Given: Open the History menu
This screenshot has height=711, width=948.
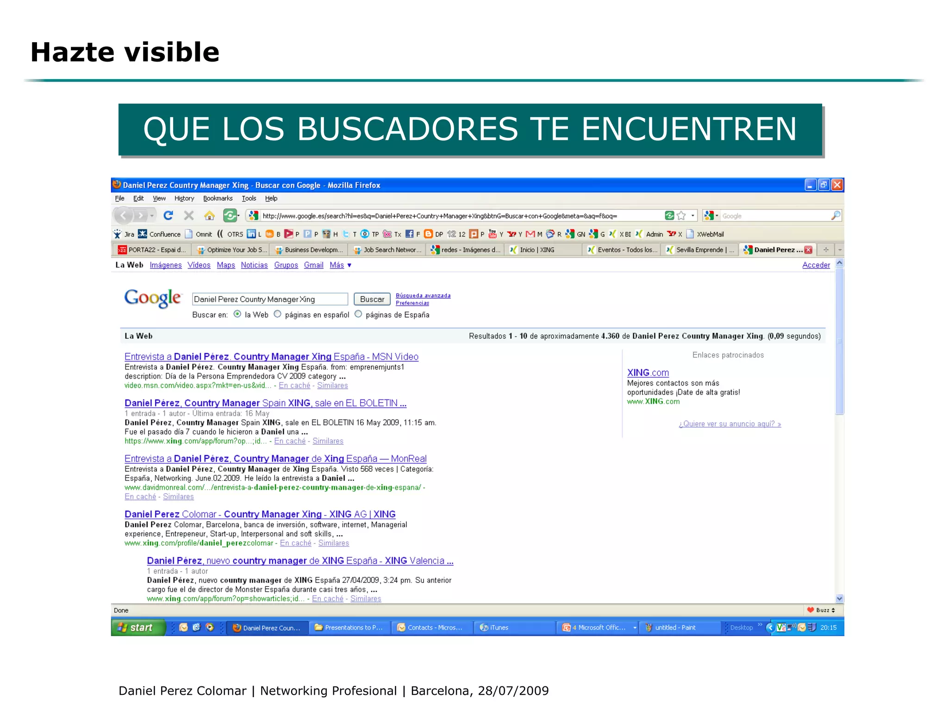Looking at the screenshot, I should (x=184, y=199).
